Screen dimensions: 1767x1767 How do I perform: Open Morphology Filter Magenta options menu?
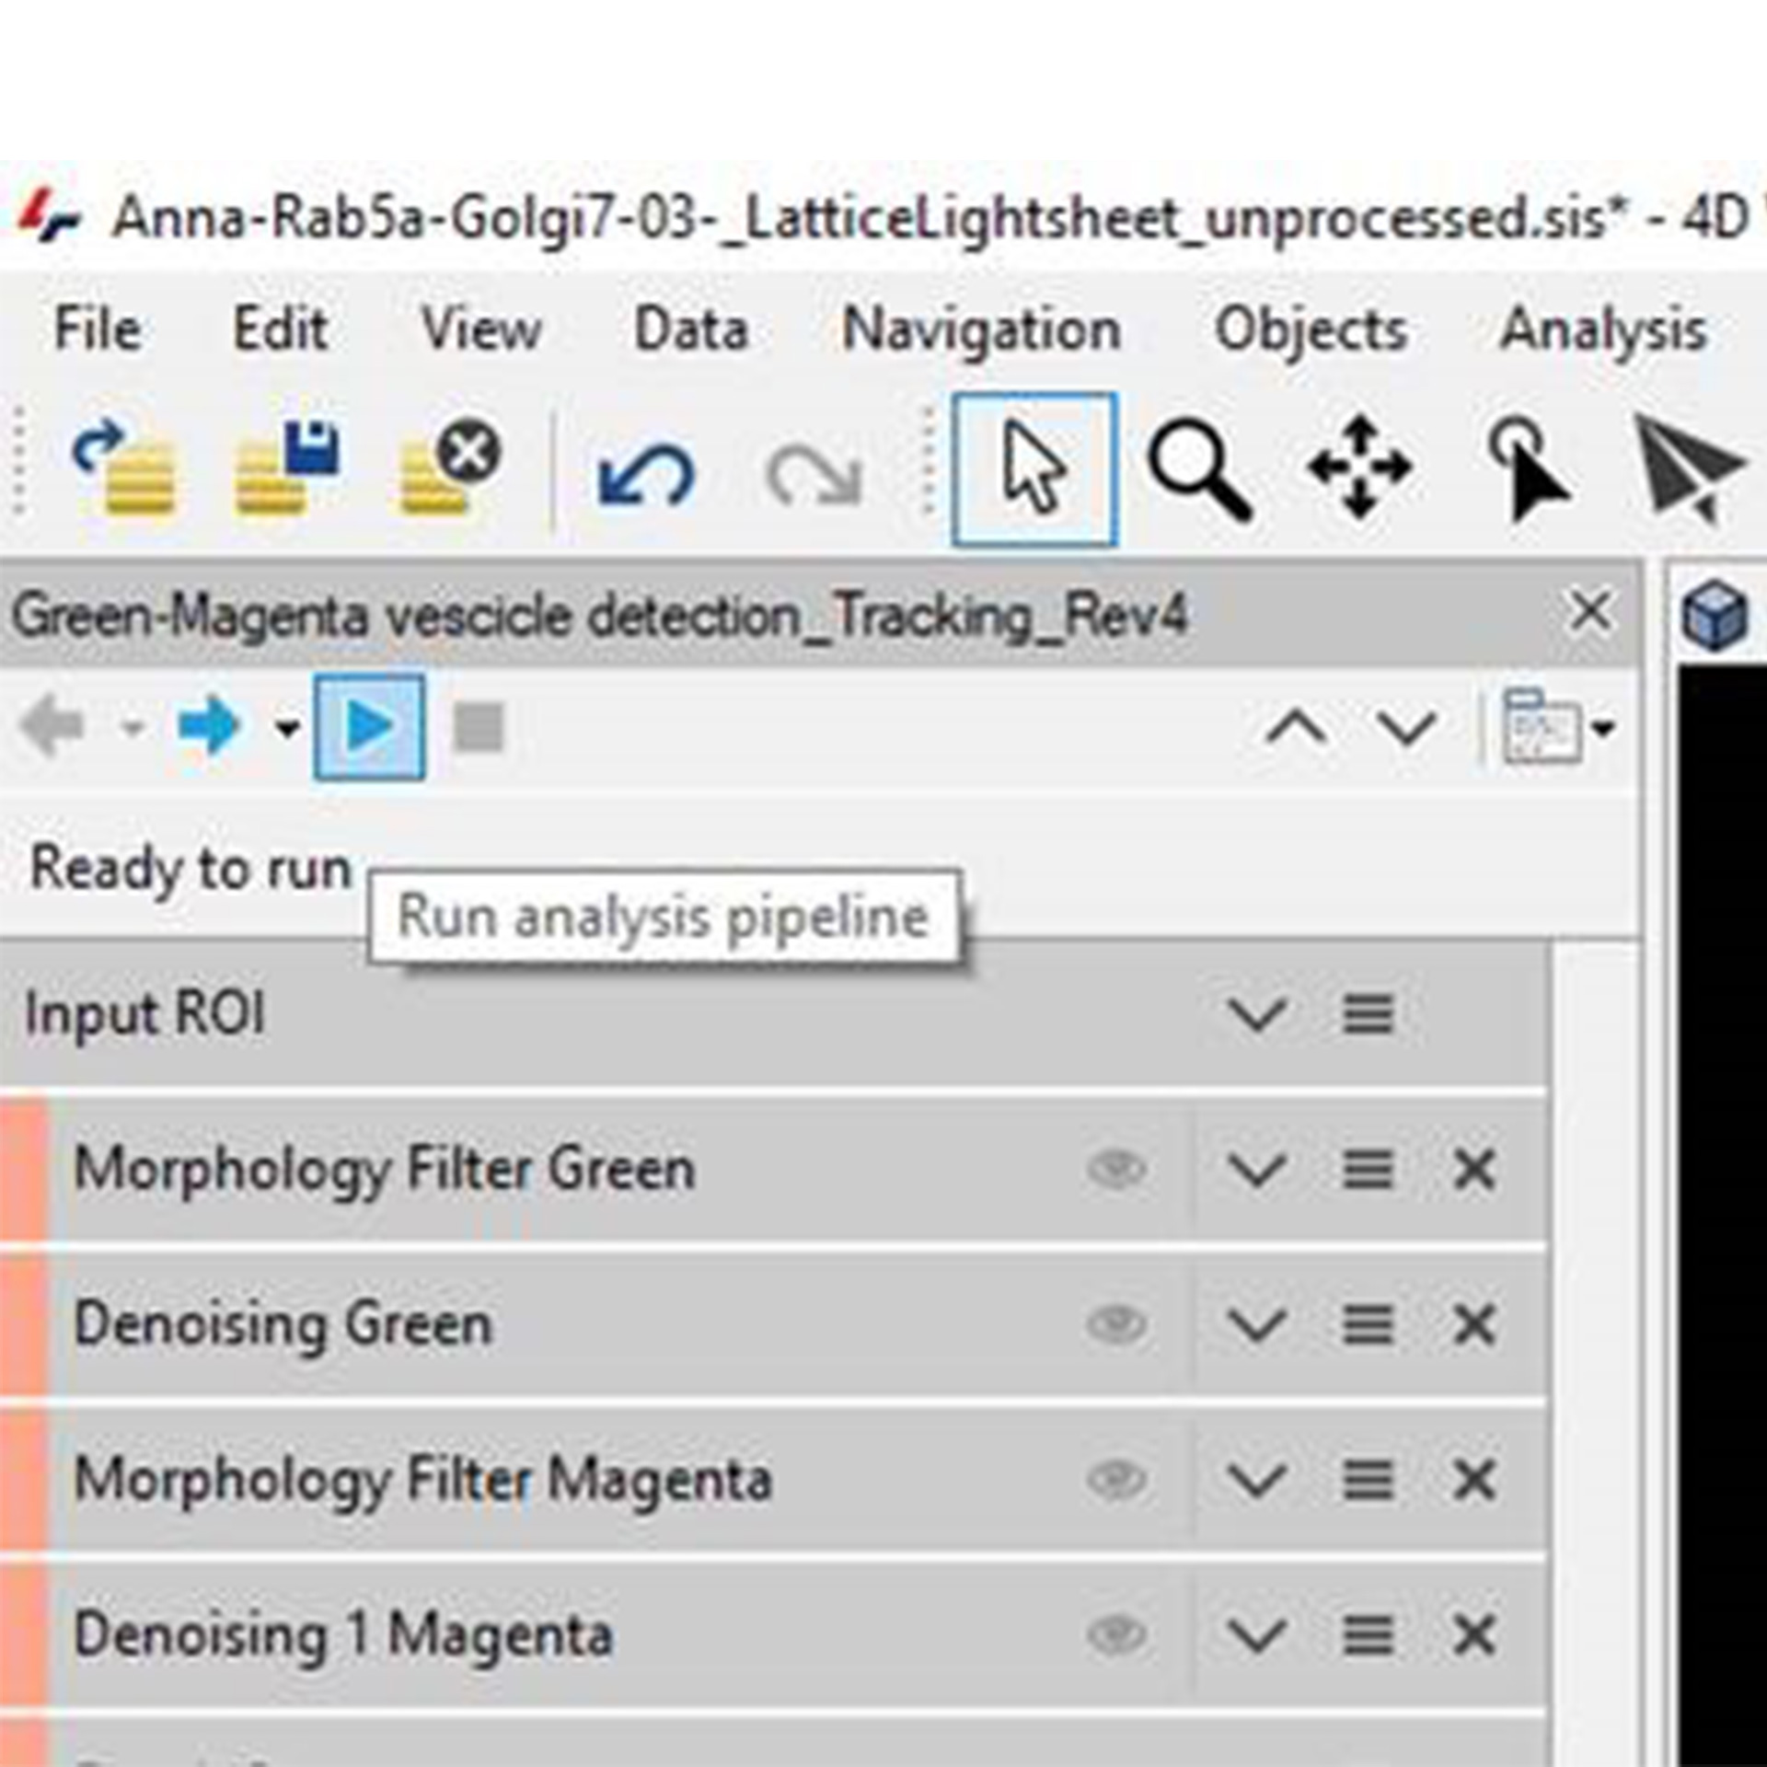tap(1368, 1481)
